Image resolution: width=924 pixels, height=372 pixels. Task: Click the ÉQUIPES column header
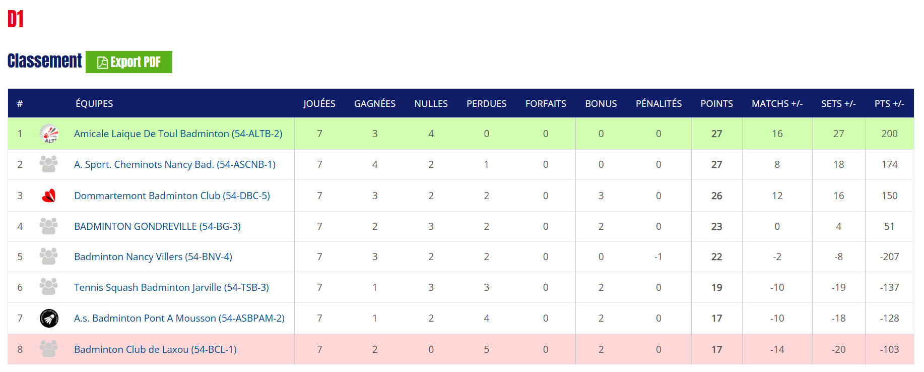[94, 103]
